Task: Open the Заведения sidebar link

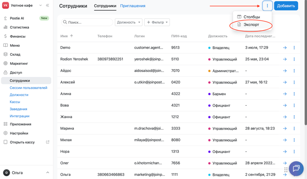Action: coord(18,109)
